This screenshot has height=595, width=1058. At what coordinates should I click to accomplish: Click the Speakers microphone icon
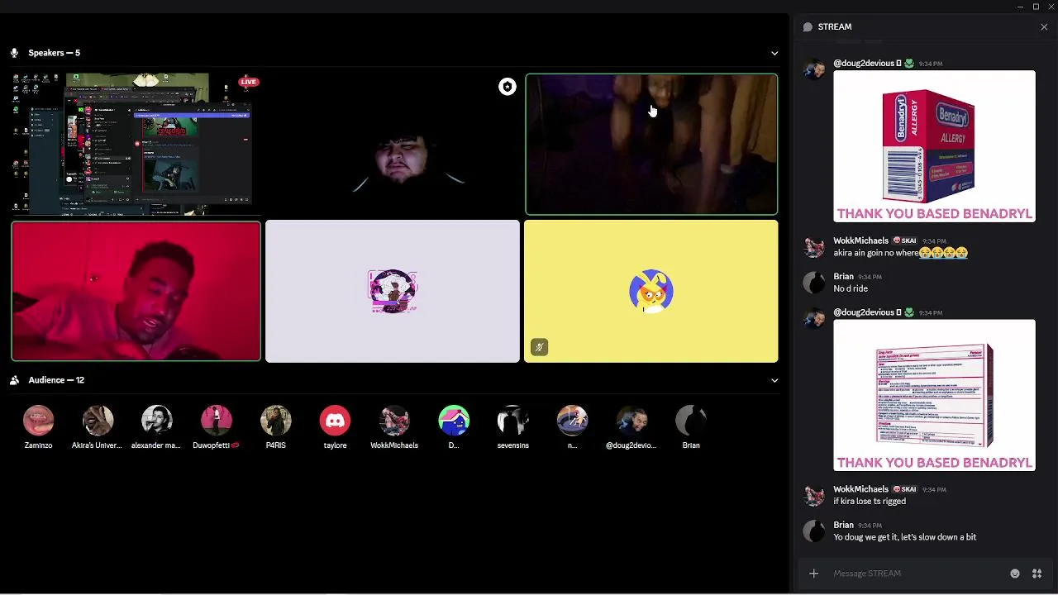click(x=14, y=53)
